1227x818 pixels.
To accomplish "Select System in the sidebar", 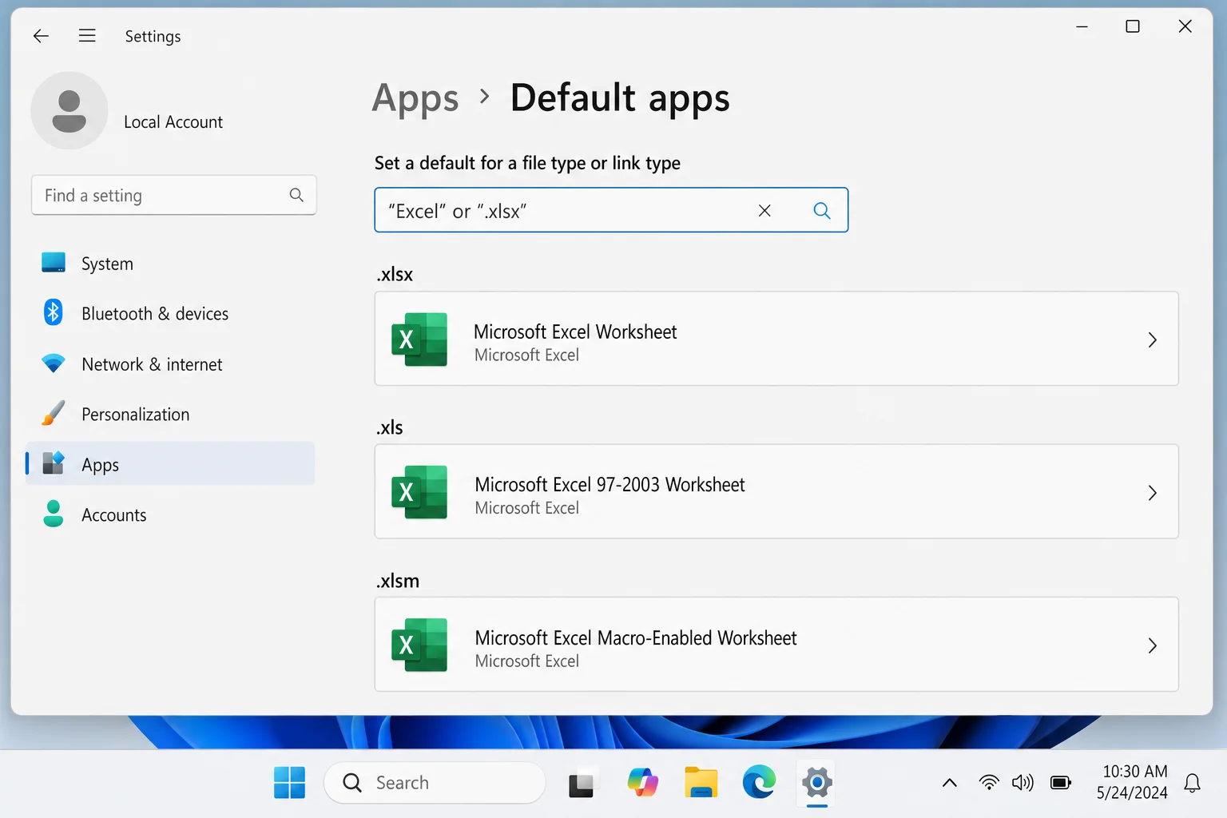I will pos(170,263).
